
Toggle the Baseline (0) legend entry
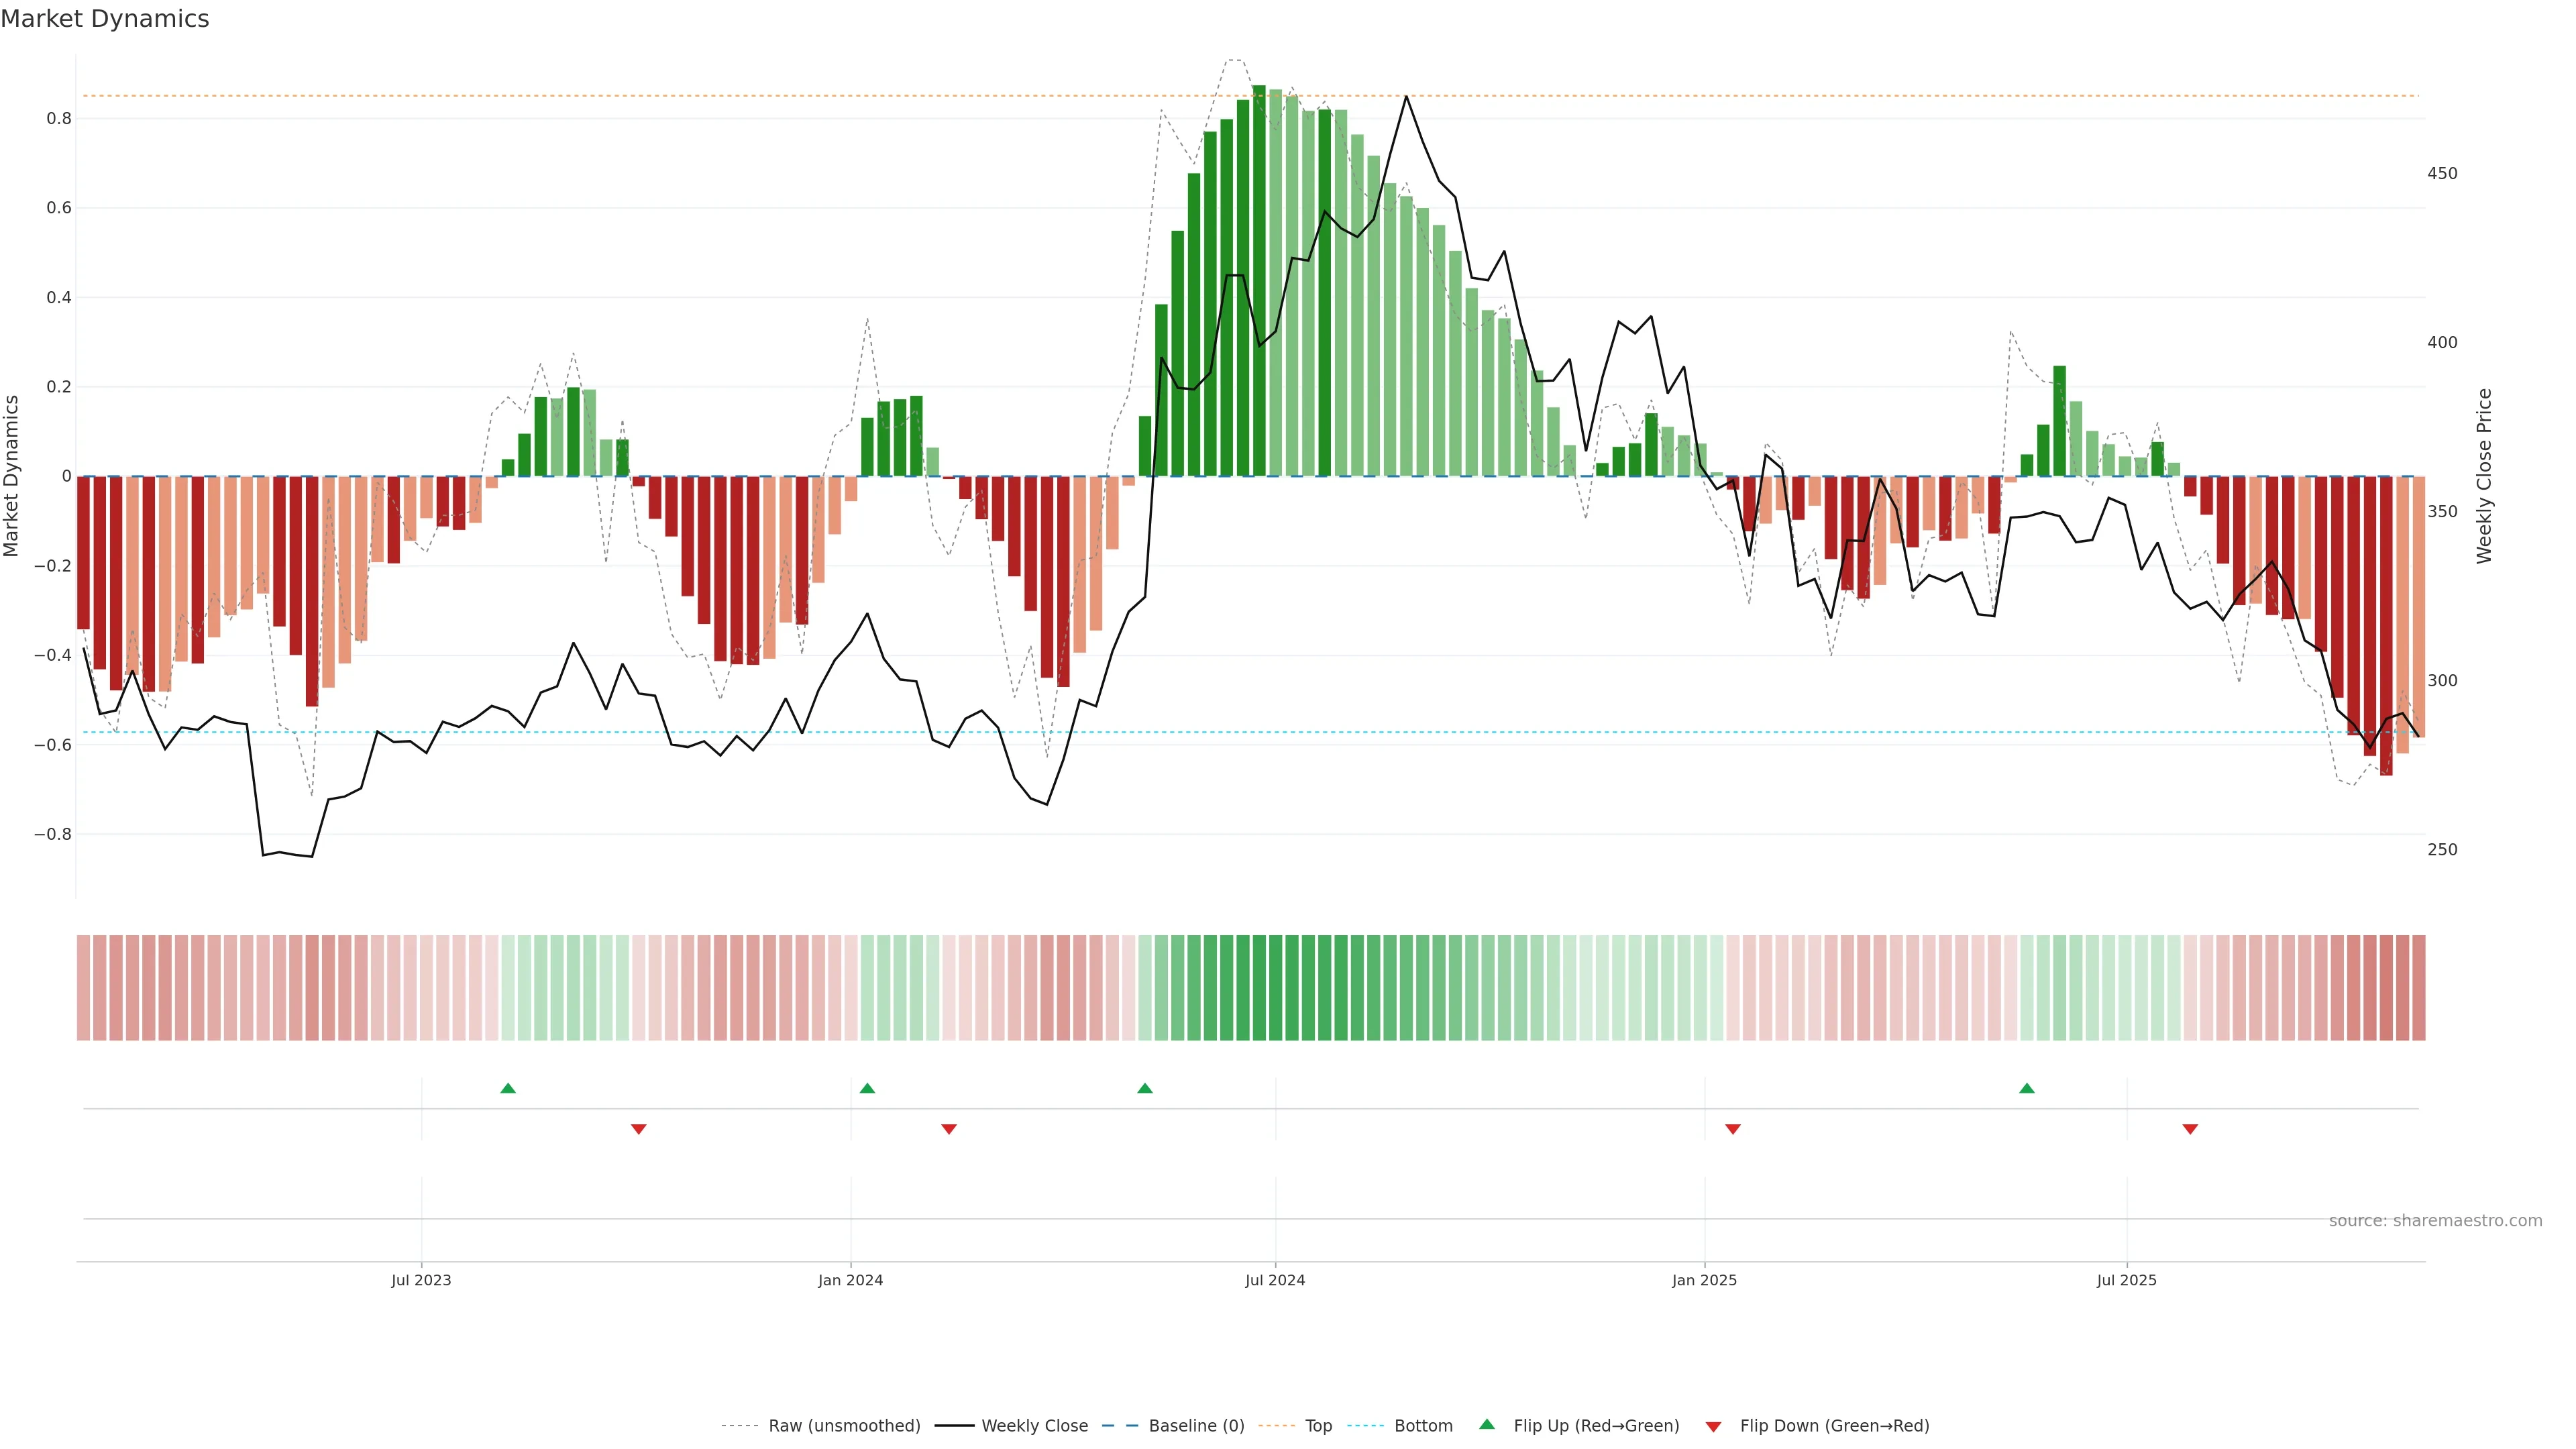coord(1196,1426)
